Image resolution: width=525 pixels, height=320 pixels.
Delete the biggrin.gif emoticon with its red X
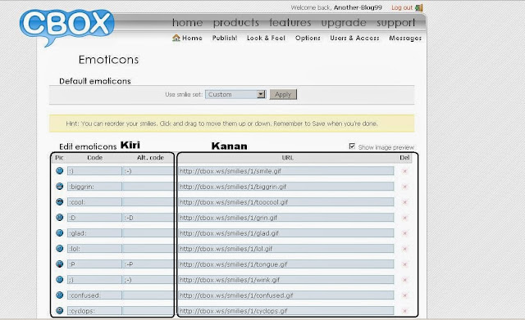[404, 187]
